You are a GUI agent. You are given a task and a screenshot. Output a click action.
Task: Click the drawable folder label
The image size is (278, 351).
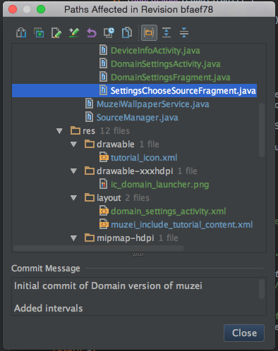tap(116, 144)
